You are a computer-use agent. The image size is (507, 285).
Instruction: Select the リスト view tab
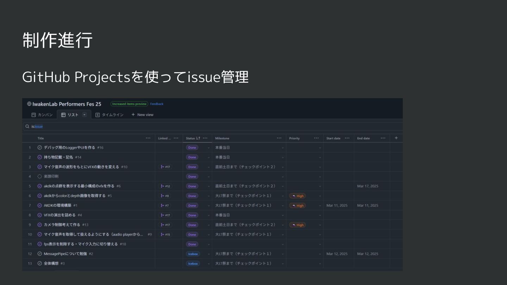[x=70, y=115]
